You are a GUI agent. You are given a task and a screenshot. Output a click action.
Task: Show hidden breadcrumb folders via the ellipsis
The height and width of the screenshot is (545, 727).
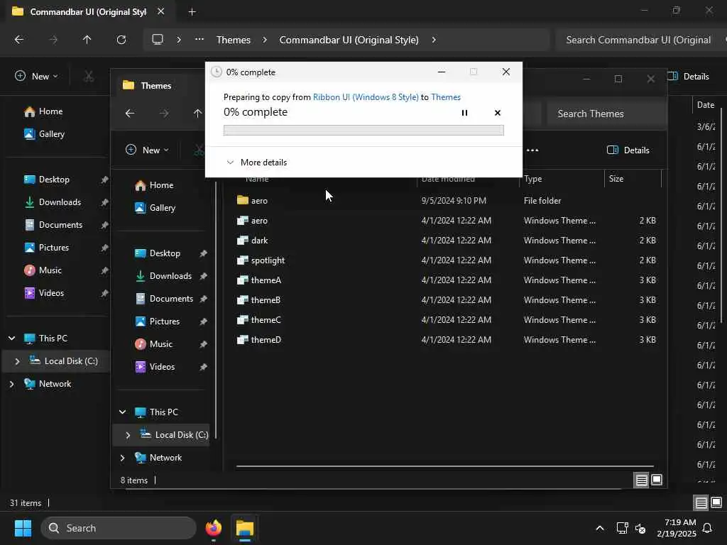[199, 40]
